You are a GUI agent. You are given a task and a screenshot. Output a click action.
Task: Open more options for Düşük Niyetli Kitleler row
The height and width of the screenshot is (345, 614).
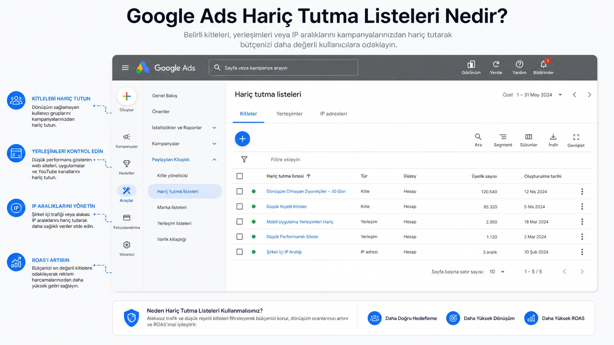582,206
